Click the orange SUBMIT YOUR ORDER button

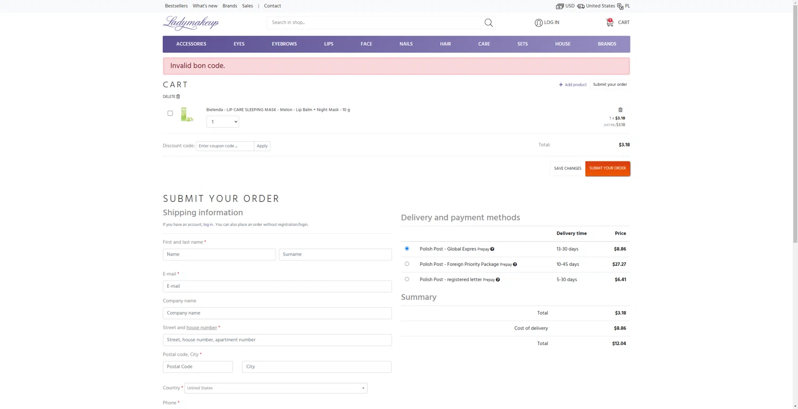tap(608, 169)
